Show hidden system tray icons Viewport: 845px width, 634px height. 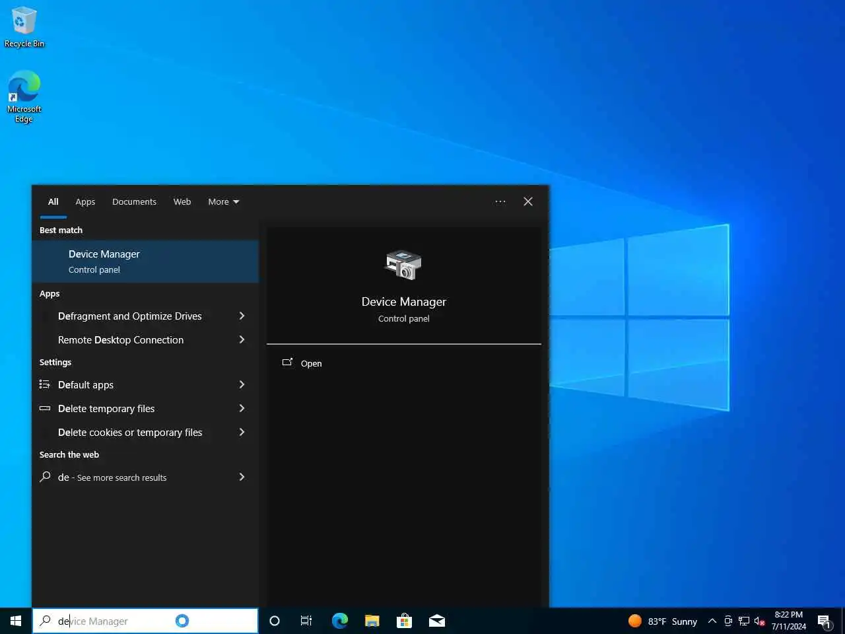(712, 621)
